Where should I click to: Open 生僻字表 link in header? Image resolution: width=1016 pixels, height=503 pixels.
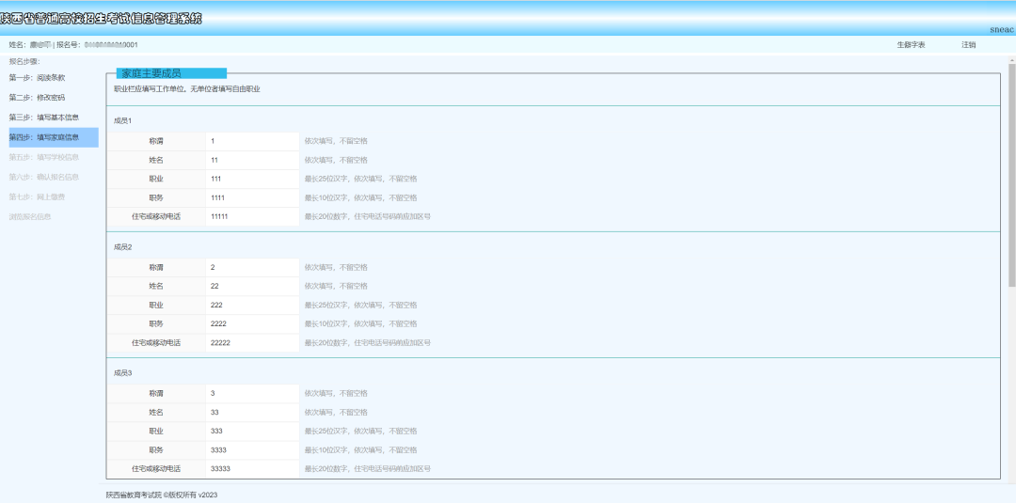coord(911,45)
